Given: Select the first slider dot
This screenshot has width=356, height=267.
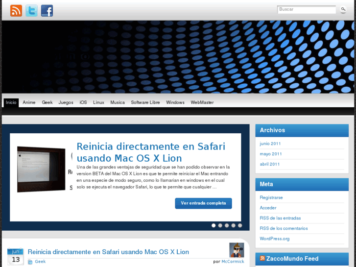Looking at the screenshot, I should tap(214, 225).
